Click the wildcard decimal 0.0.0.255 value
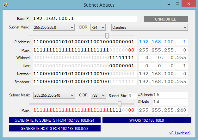This screenshot has height=140, width=198. 163,58
